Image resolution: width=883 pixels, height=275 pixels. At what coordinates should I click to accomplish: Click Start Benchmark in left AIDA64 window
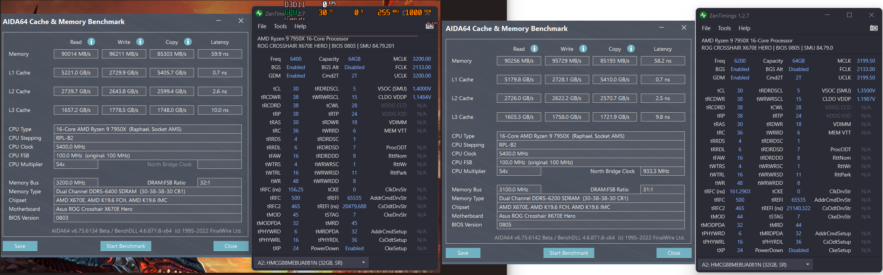pyautogui.click(x=126, y=246)
